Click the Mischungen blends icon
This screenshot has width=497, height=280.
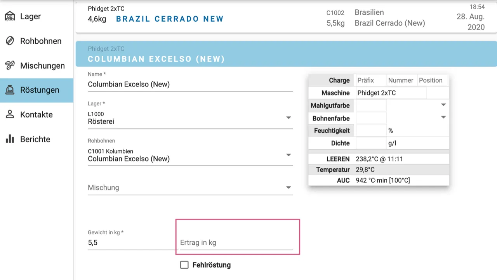10,65
